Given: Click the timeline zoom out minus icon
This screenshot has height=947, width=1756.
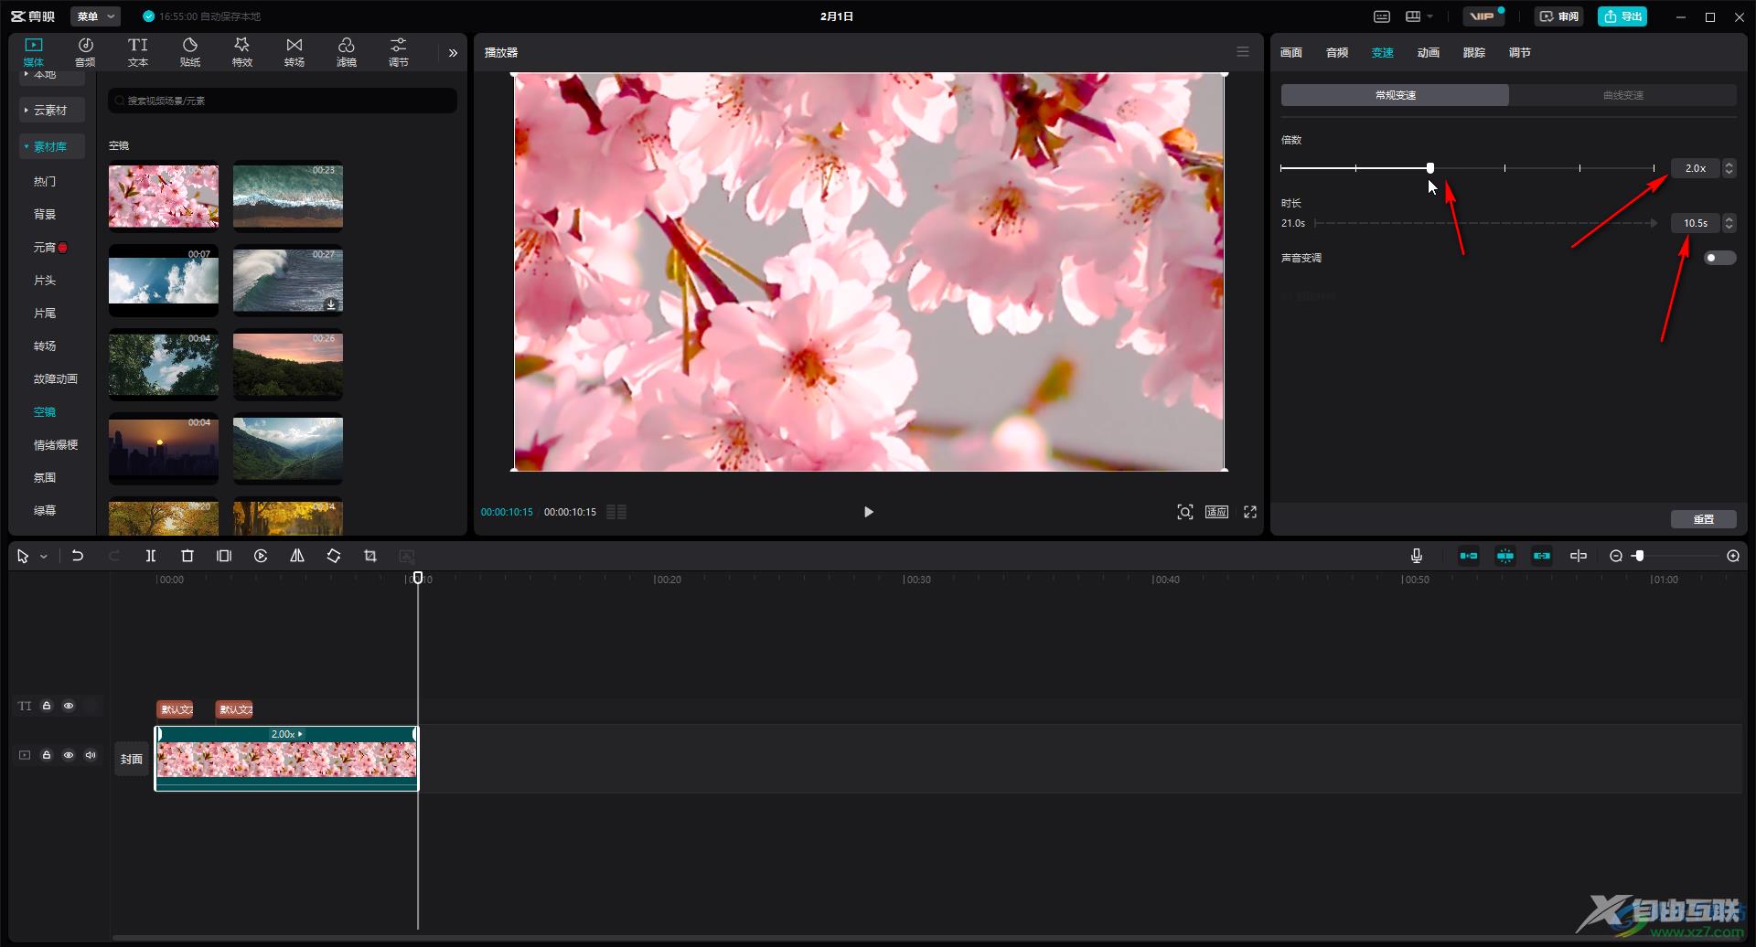Looking at the screenshot, I should coord(1616,556).
